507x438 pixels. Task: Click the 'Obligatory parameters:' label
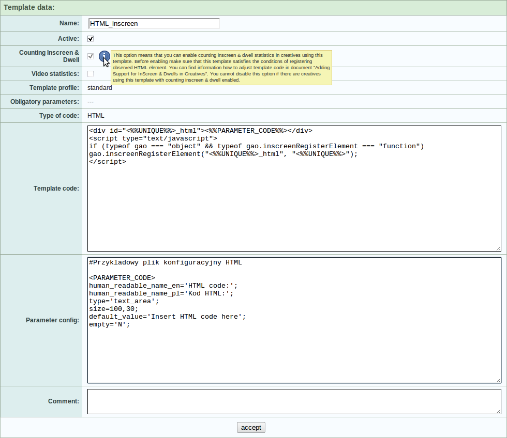[44, 102]
